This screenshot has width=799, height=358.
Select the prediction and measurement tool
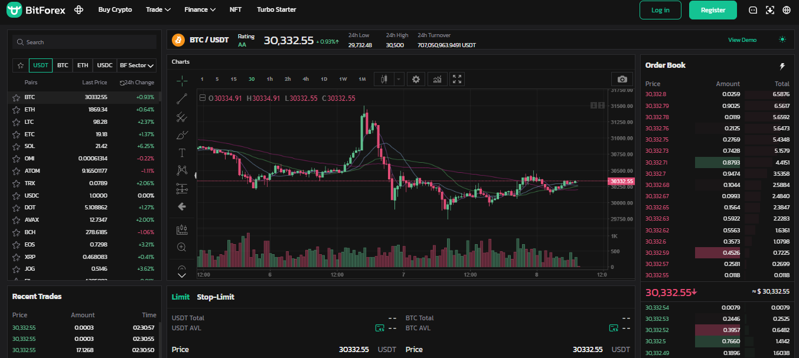coord(182,189)
